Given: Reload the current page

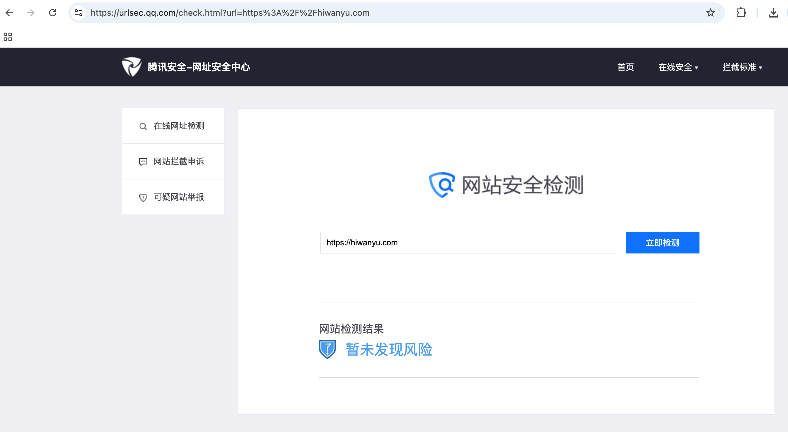Looking at the screenshot, I should tap(53, 13).
